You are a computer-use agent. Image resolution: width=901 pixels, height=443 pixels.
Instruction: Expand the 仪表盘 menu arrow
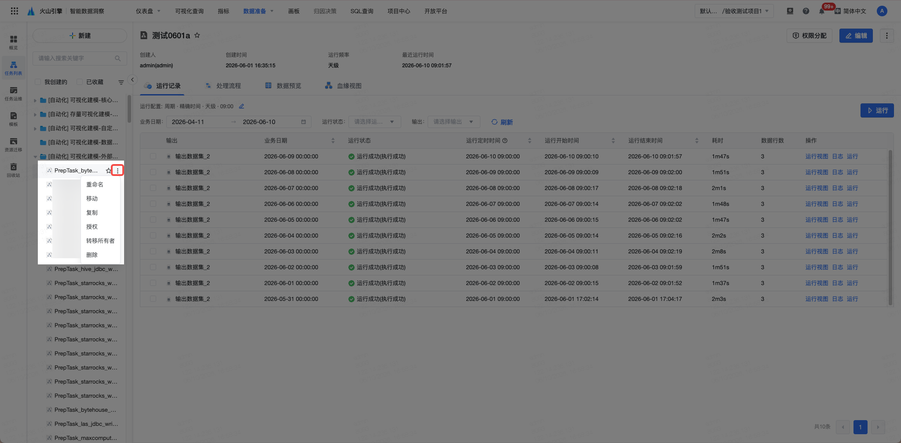159,11
